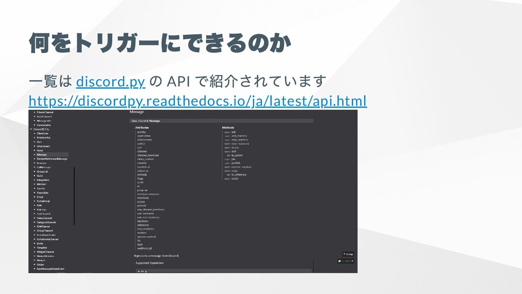Select Integration in the sidebar
522x294 pixels.
[43, 180]
